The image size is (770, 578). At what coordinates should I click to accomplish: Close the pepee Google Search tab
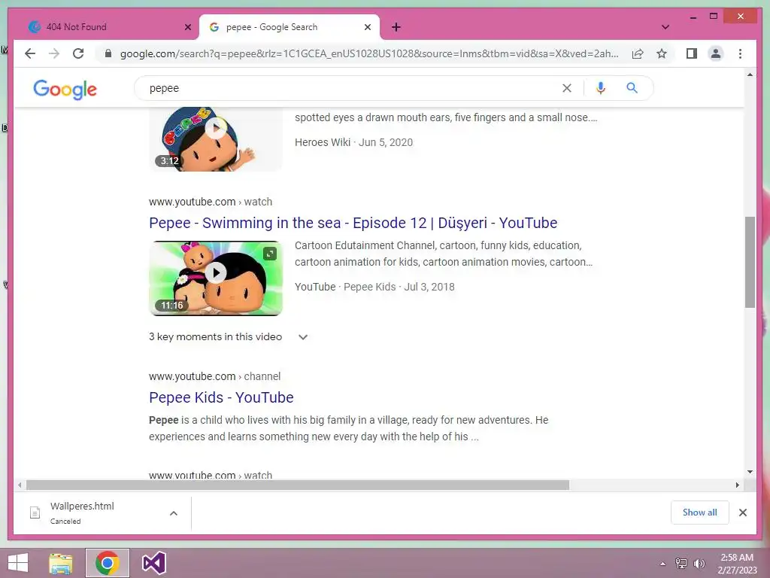tap(367, 27)
